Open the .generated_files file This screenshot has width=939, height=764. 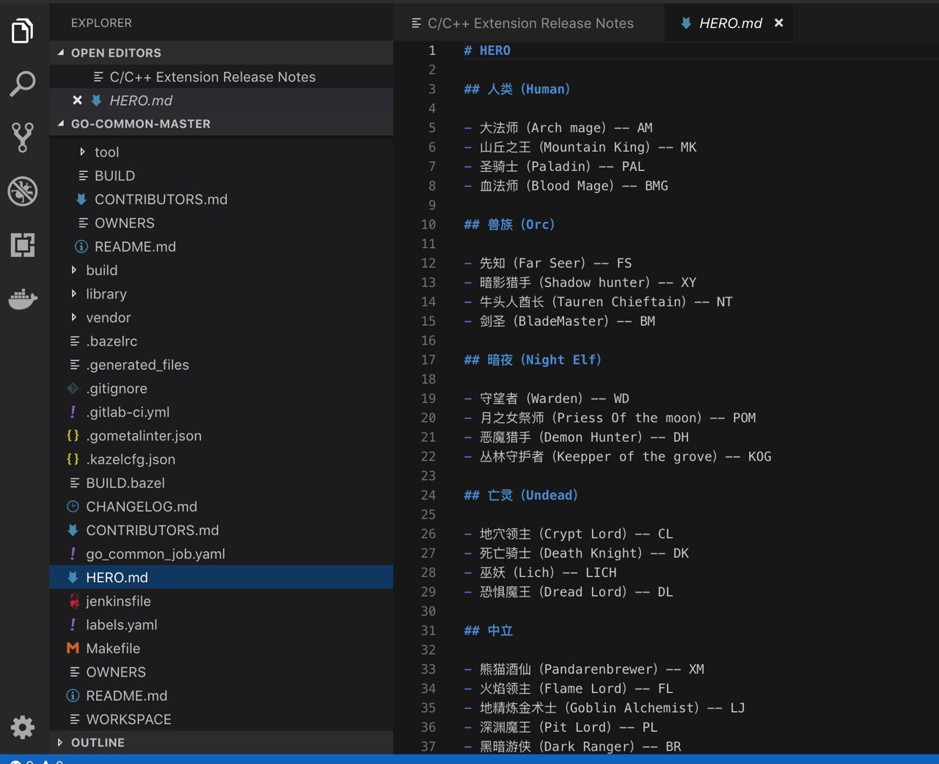pyautogui.click(x=221, y=365)
